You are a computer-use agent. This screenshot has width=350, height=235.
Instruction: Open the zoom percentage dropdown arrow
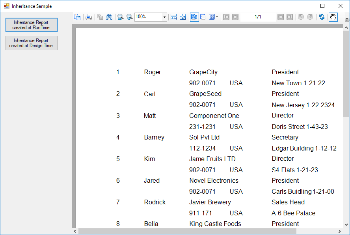[x=164, y=17]
